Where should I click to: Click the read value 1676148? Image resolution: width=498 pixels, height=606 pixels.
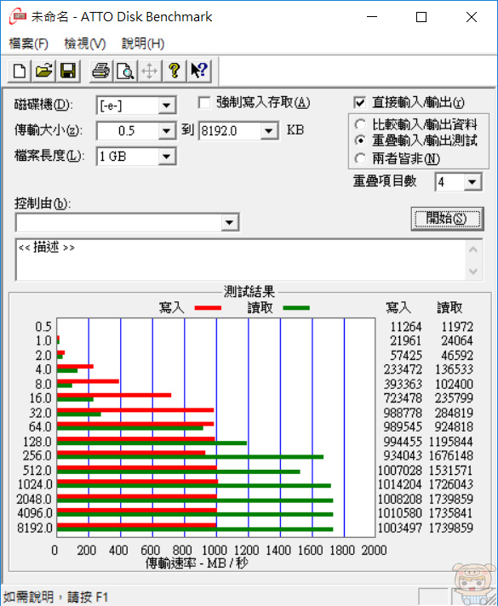(451, 455)
